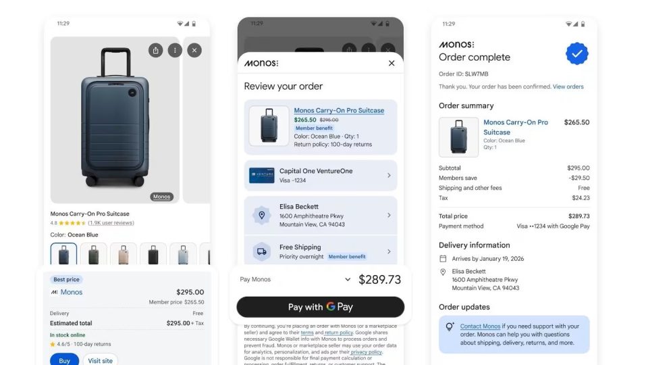Tap the suitcase thumbnail in order summary
The image size is (648, 365).
458,137
